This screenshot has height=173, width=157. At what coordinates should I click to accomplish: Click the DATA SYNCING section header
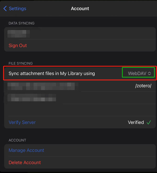[x=21, y=23]
